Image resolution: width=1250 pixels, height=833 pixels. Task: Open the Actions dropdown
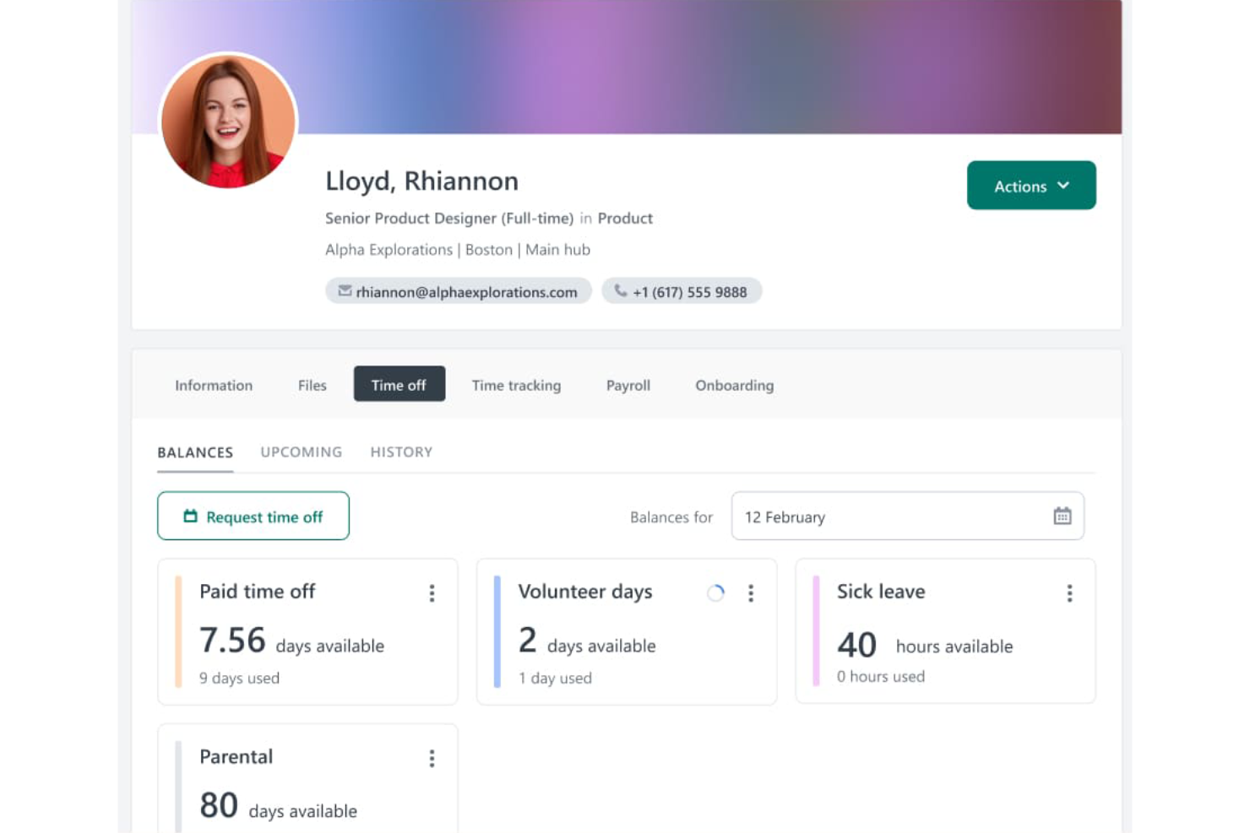click(1030, 186)
